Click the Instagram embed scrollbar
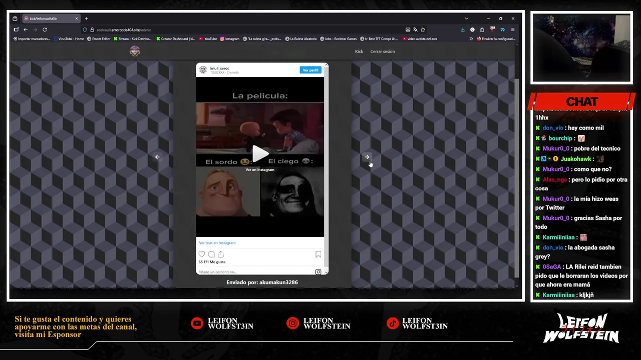This screenshot has width=641, height=360. [x=327, y=168]
